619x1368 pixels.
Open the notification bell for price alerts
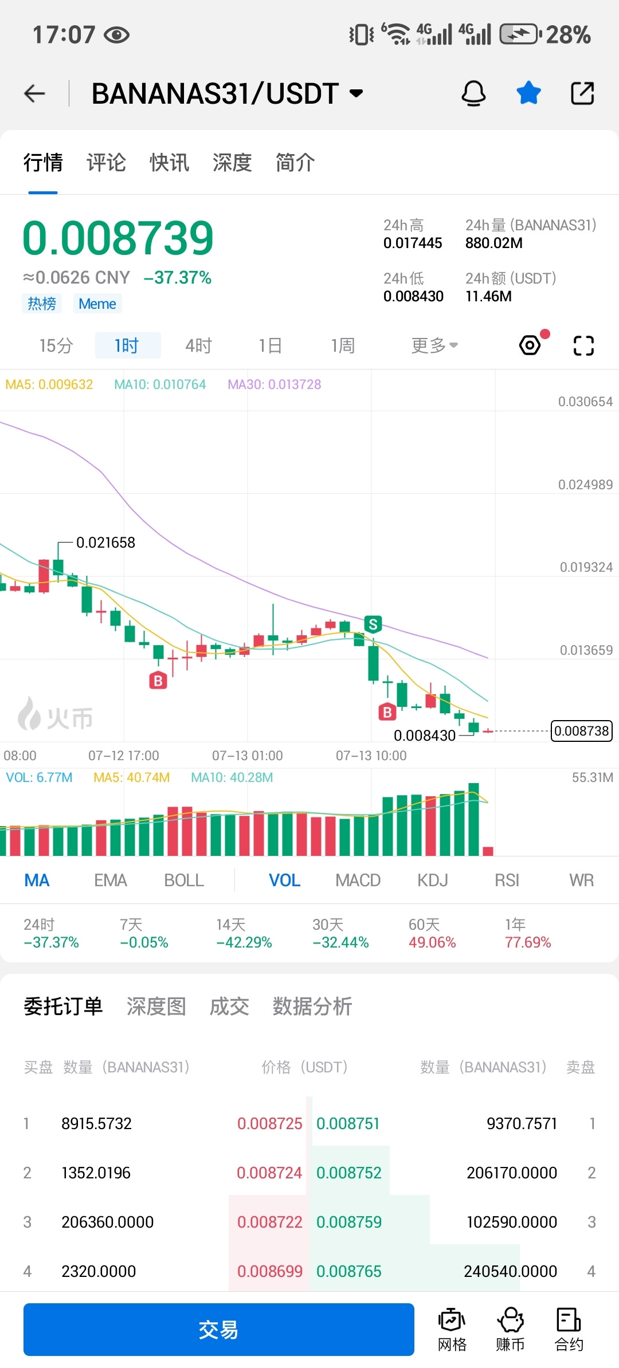point(473,93)
